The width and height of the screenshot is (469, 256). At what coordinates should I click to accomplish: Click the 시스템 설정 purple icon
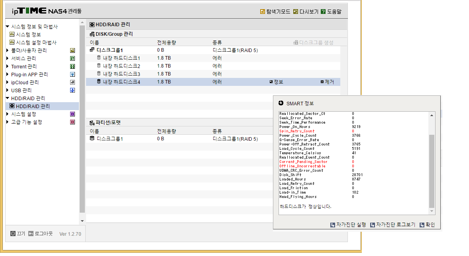tap(73, 114)
